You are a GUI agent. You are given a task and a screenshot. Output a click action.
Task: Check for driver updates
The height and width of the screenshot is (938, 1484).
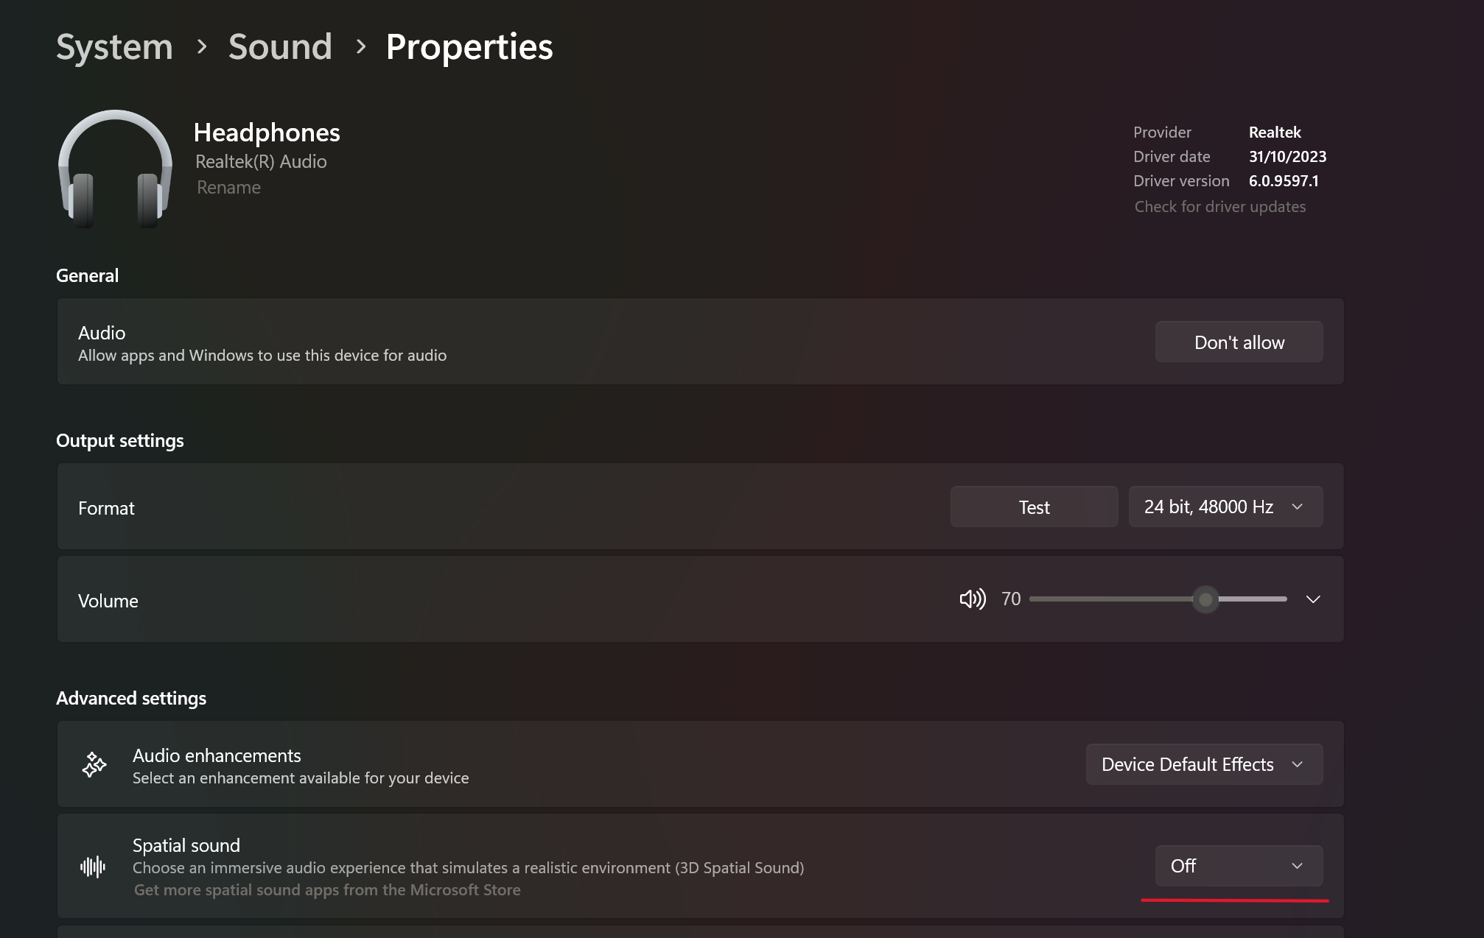[1219, 207]
